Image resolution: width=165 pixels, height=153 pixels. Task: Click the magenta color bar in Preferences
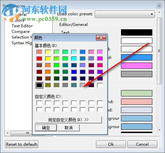click(x=137, y=66)
